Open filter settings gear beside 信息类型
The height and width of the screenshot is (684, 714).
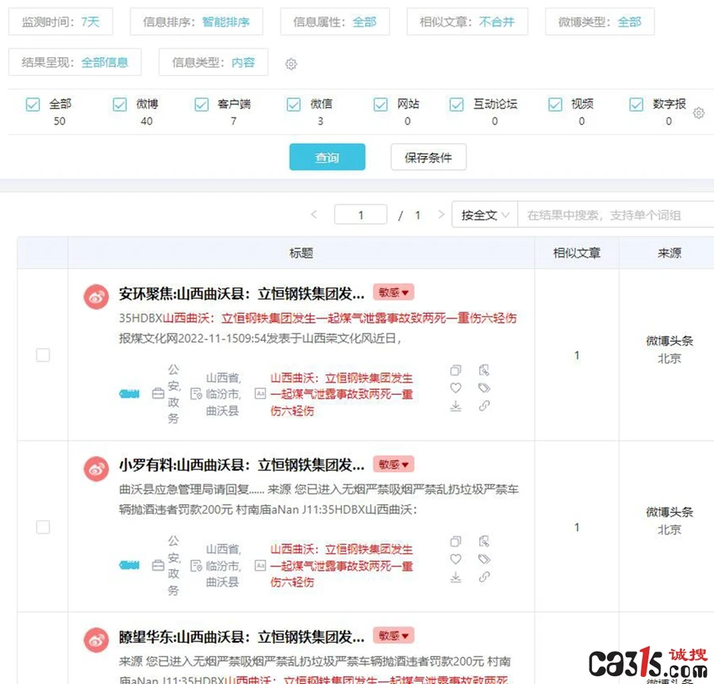(291, 63)
